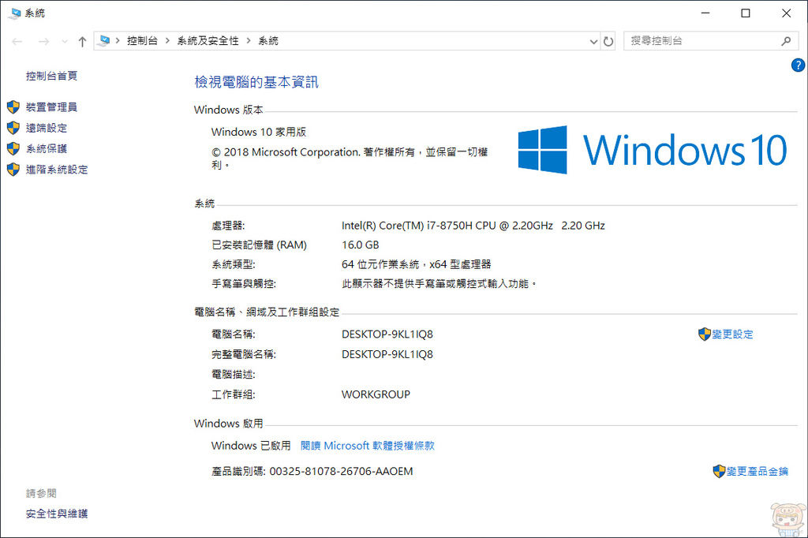This screenshot has height=538, width=808.
Task: Click the shield icon beside 系統保護
Action: click(13, 148)
